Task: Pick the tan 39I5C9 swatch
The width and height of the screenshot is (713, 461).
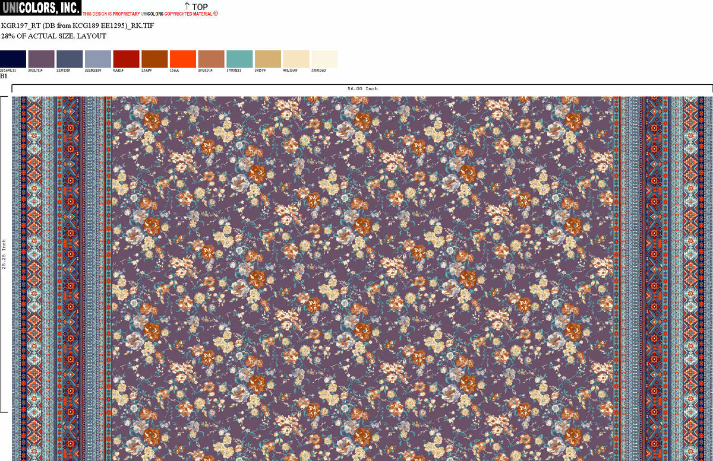Action: [268, 59]
